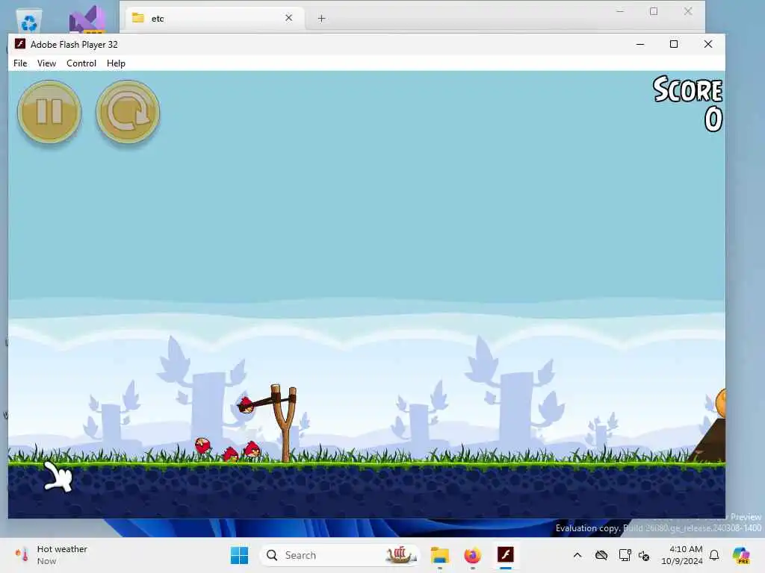Open the Help menu in Flash Player
Viewport: 765px width, 573px height.
pyautogui.click(x=116, y=63)
